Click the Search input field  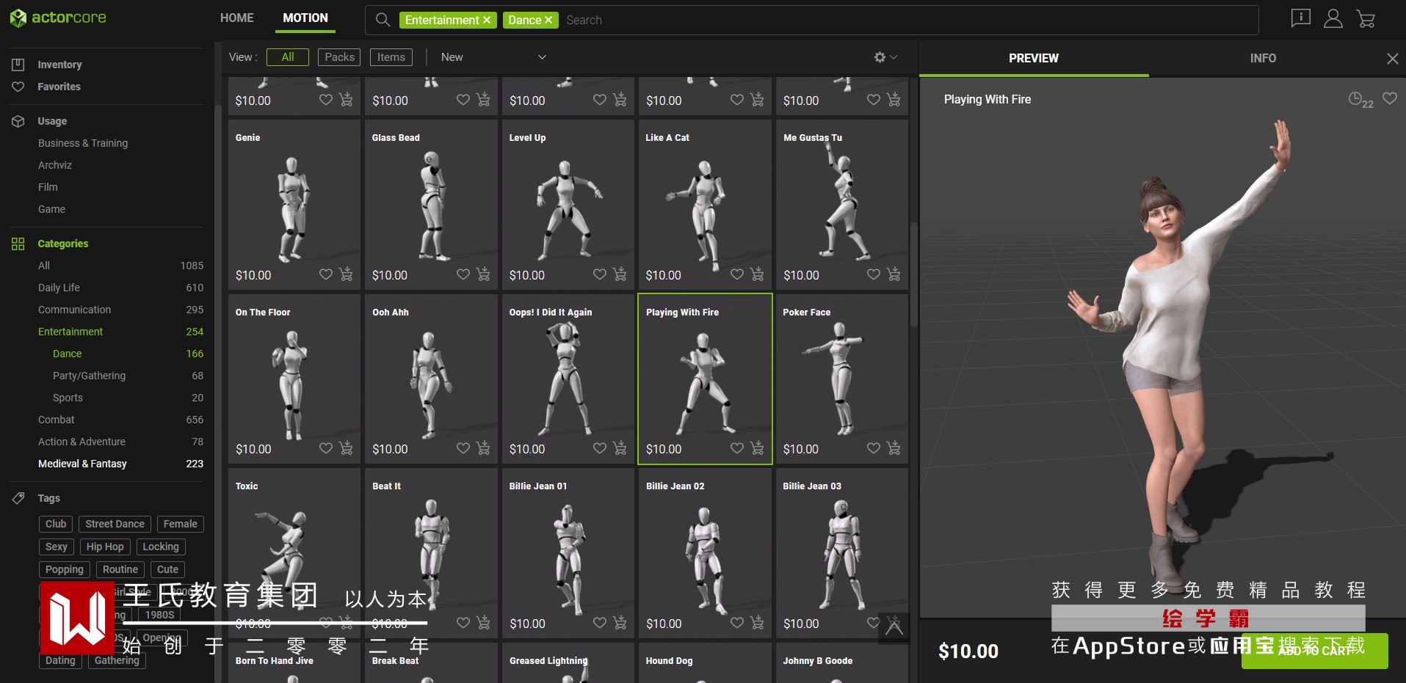click(909, 21)
